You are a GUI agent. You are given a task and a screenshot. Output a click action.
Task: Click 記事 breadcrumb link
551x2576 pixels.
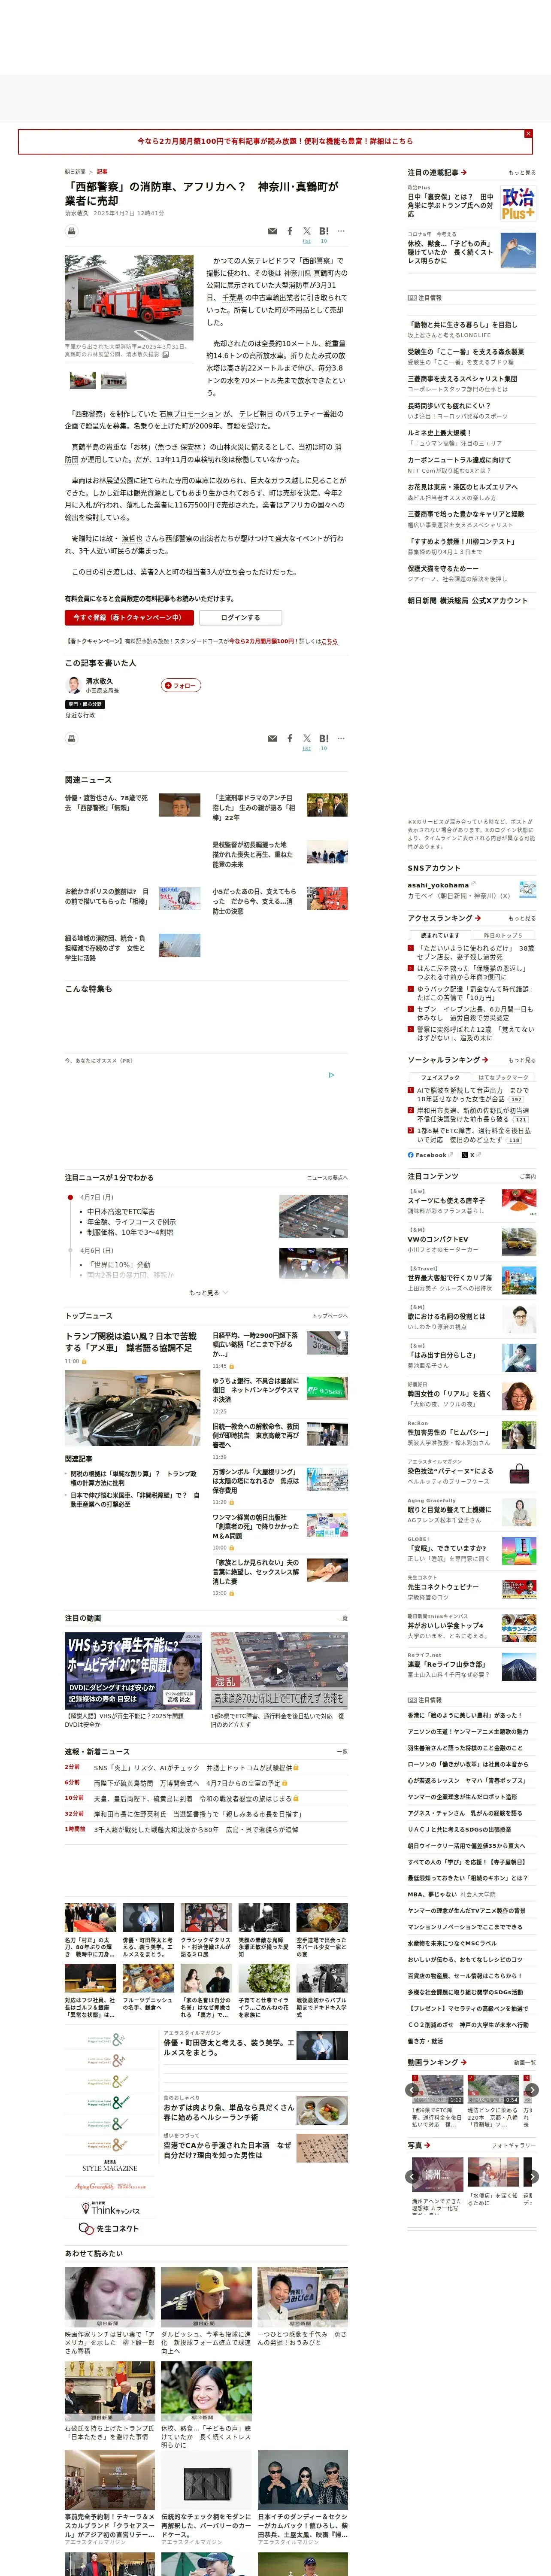(x=102, y=172)
